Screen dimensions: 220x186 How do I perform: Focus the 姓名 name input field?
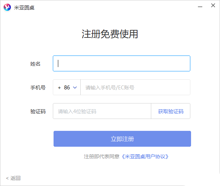pyautogui.click(x=122, y=63)
